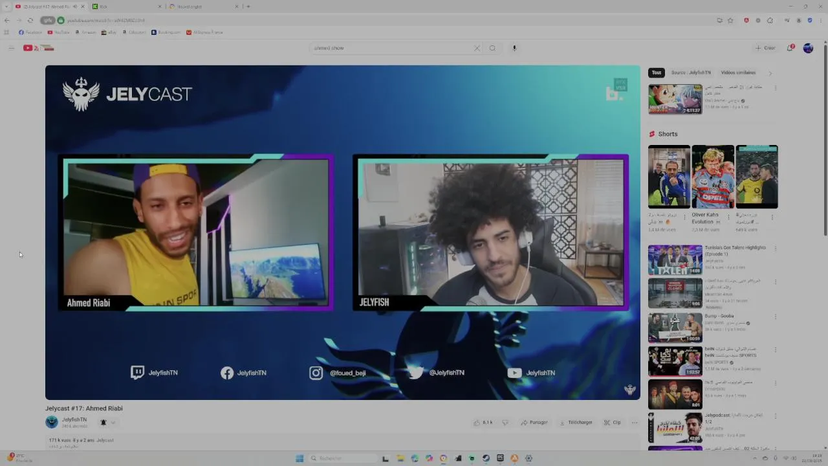The width and height of the screenshot is (828, 466).
Task: Click the video player area
Action: tap(343, 232)
